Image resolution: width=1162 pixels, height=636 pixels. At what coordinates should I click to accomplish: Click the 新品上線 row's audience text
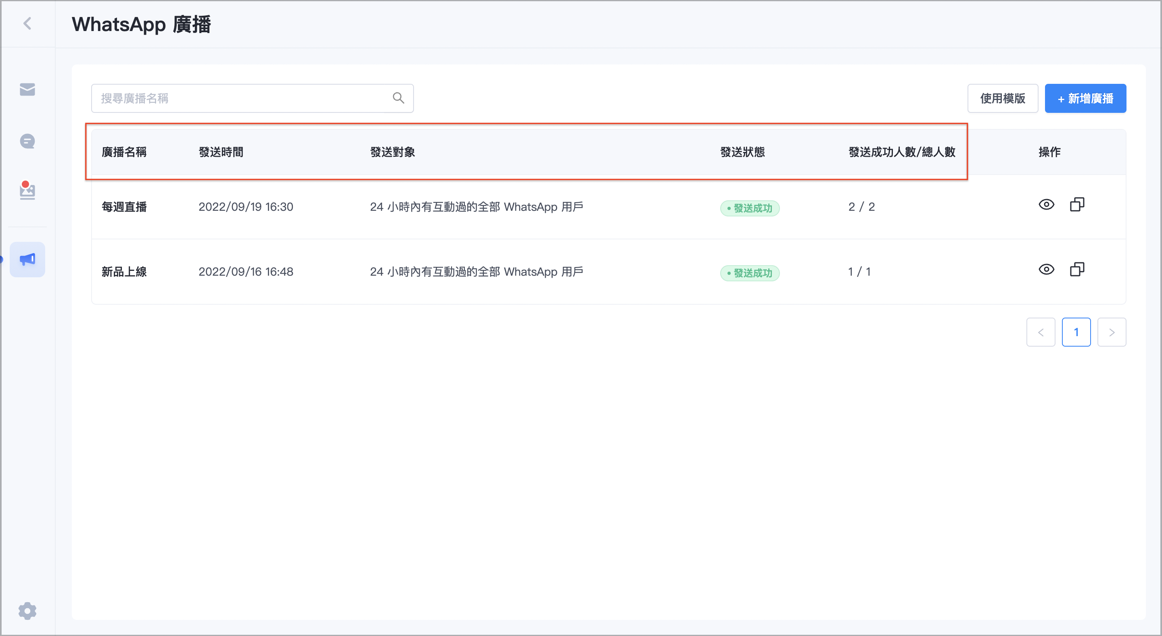pyautogui.click(x=477, y=272)
